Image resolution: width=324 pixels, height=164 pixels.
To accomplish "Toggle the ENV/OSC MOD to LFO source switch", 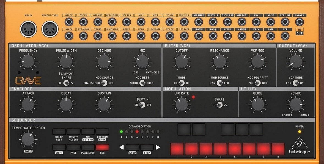I will (104, 83).
